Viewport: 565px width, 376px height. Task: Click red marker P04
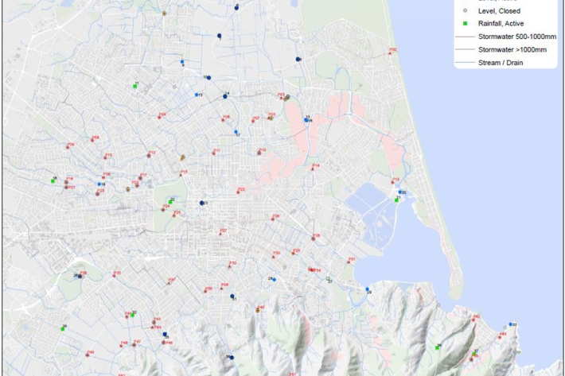coord(160,117)
